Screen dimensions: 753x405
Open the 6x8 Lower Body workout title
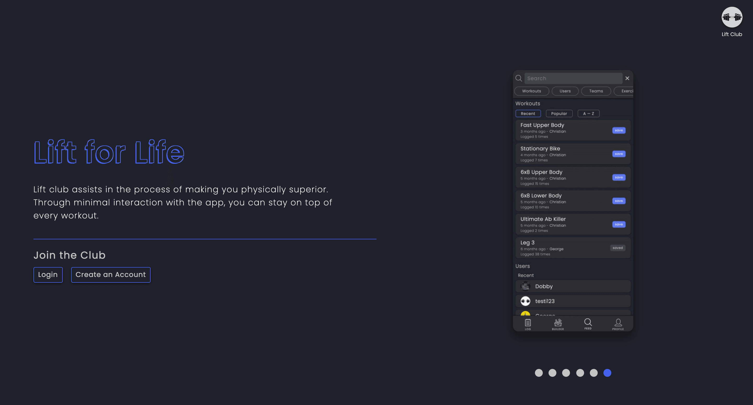click(x=541, y=195)
